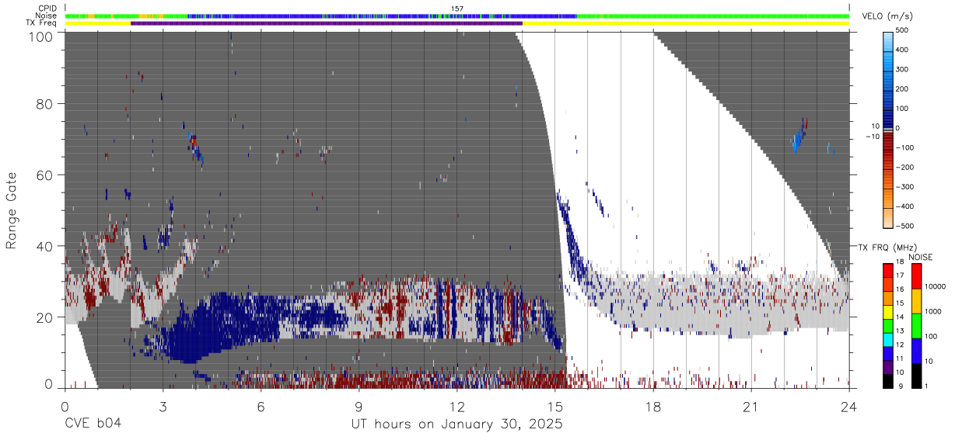955x440 pixels.
Task: Click the blue portion of the Noise strip
Action: 381,16
